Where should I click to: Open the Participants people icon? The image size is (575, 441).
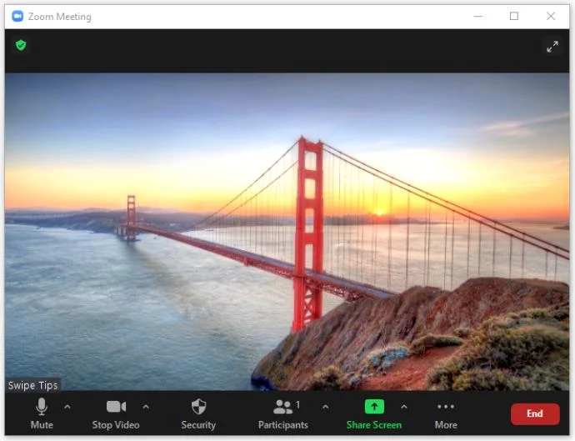pos(282,407)
